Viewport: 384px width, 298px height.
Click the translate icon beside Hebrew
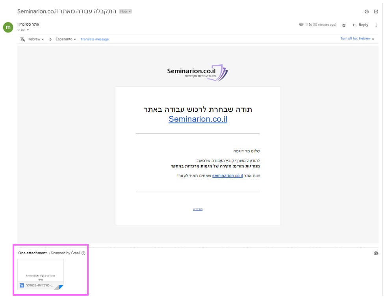[x=22, y=39]
